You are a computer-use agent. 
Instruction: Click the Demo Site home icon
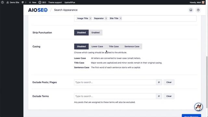[7, 2]
